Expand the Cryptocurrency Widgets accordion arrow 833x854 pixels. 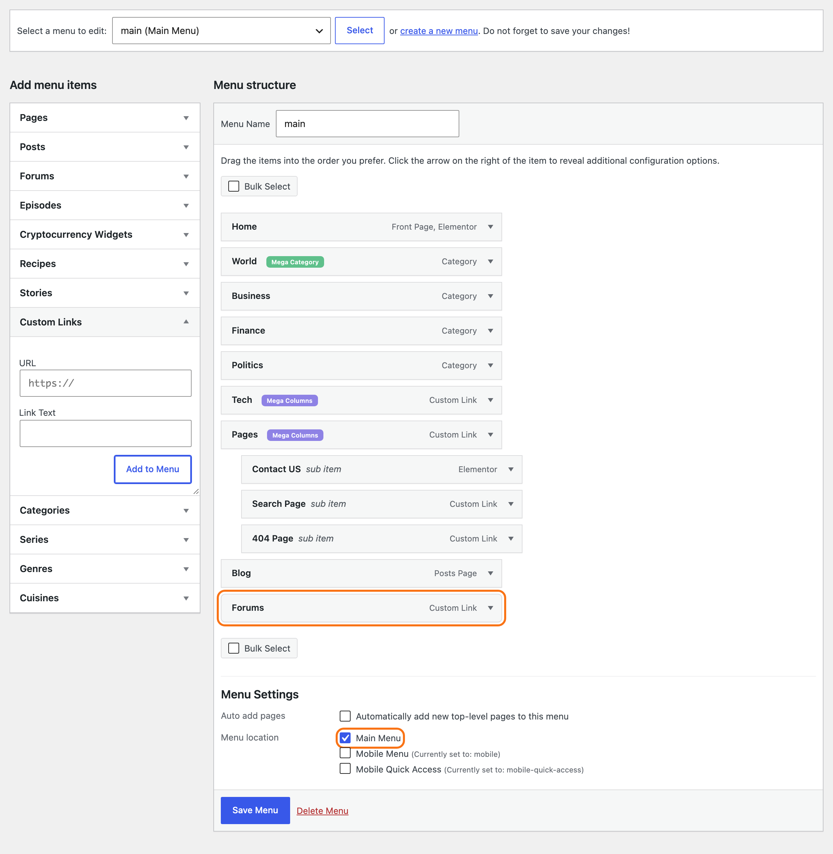point(186,235)
